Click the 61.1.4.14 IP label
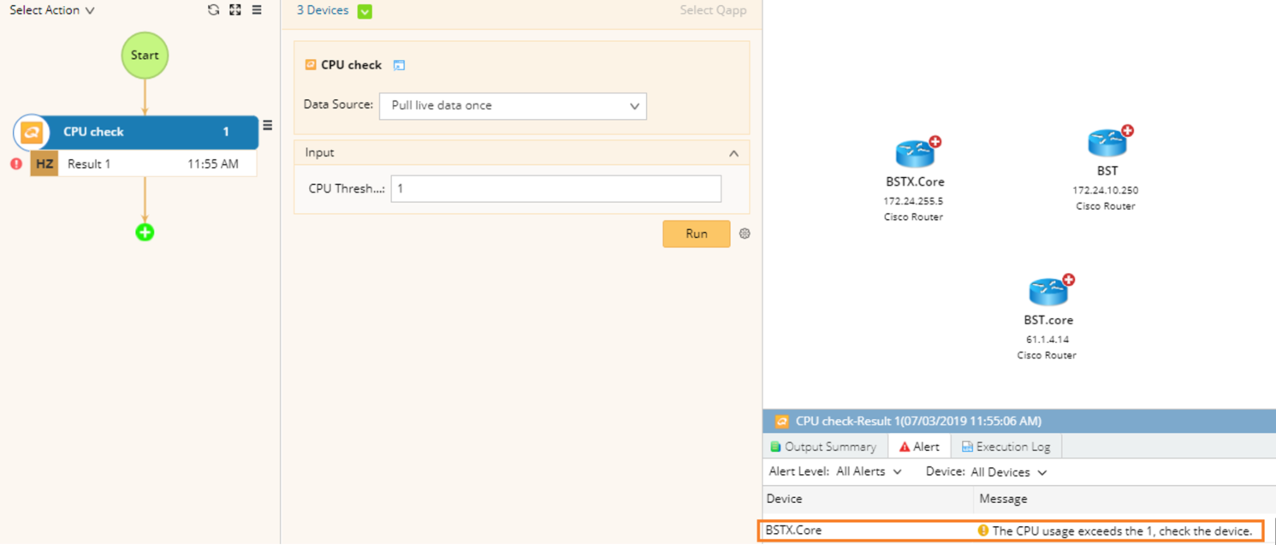Viewport: 1276px width, 545px height. click(1048, 340)
